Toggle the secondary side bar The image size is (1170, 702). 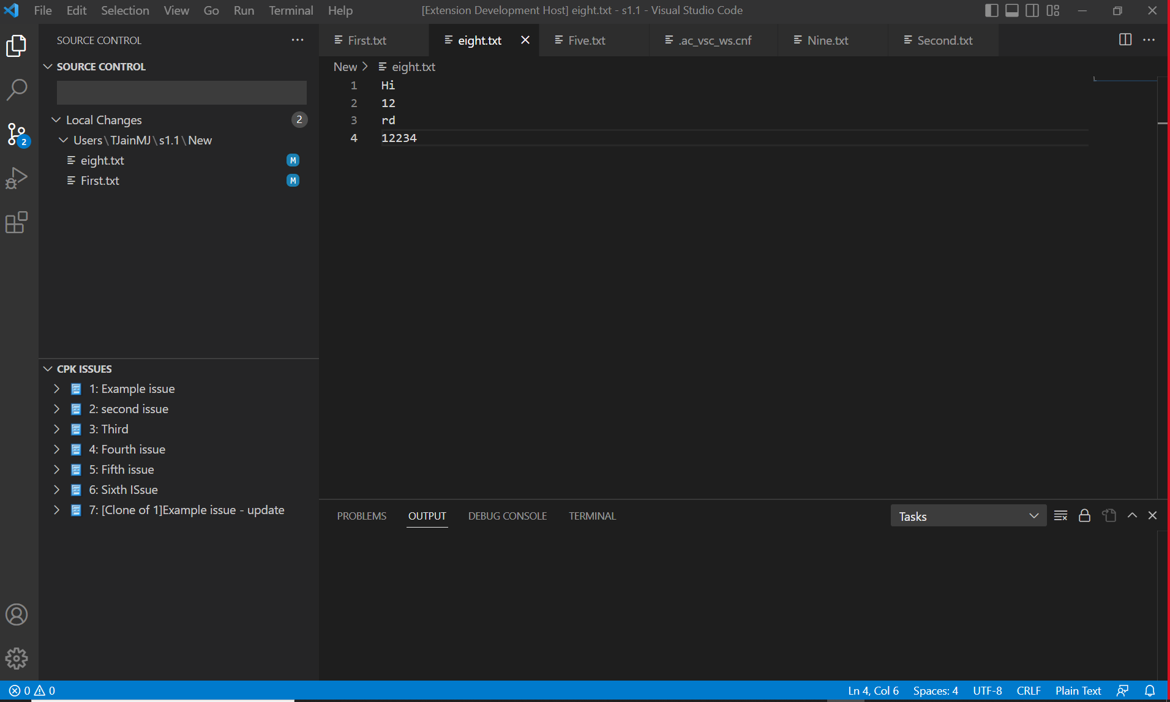1032,10
